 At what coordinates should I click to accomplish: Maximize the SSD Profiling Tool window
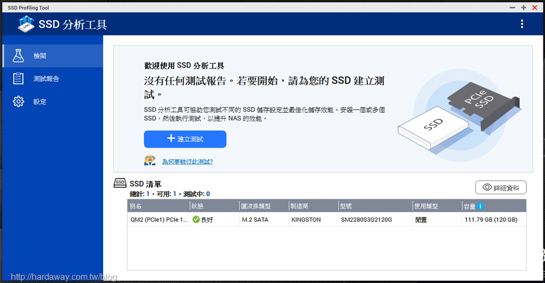coord(524,7)
